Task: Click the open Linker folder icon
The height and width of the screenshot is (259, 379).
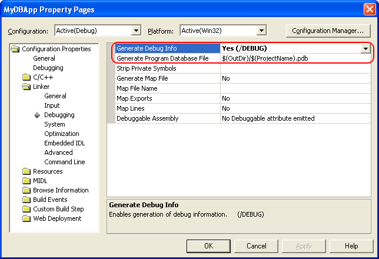Action: click(26, 87)
